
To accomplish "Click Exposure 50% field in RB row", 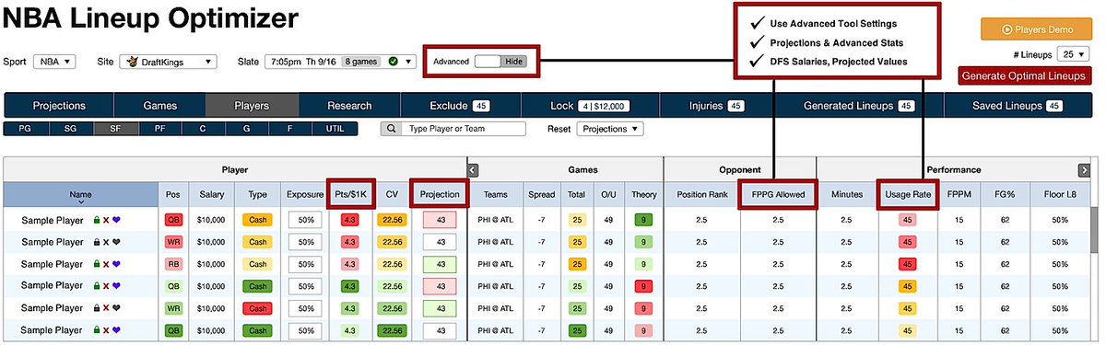I will tap(304, 264).
